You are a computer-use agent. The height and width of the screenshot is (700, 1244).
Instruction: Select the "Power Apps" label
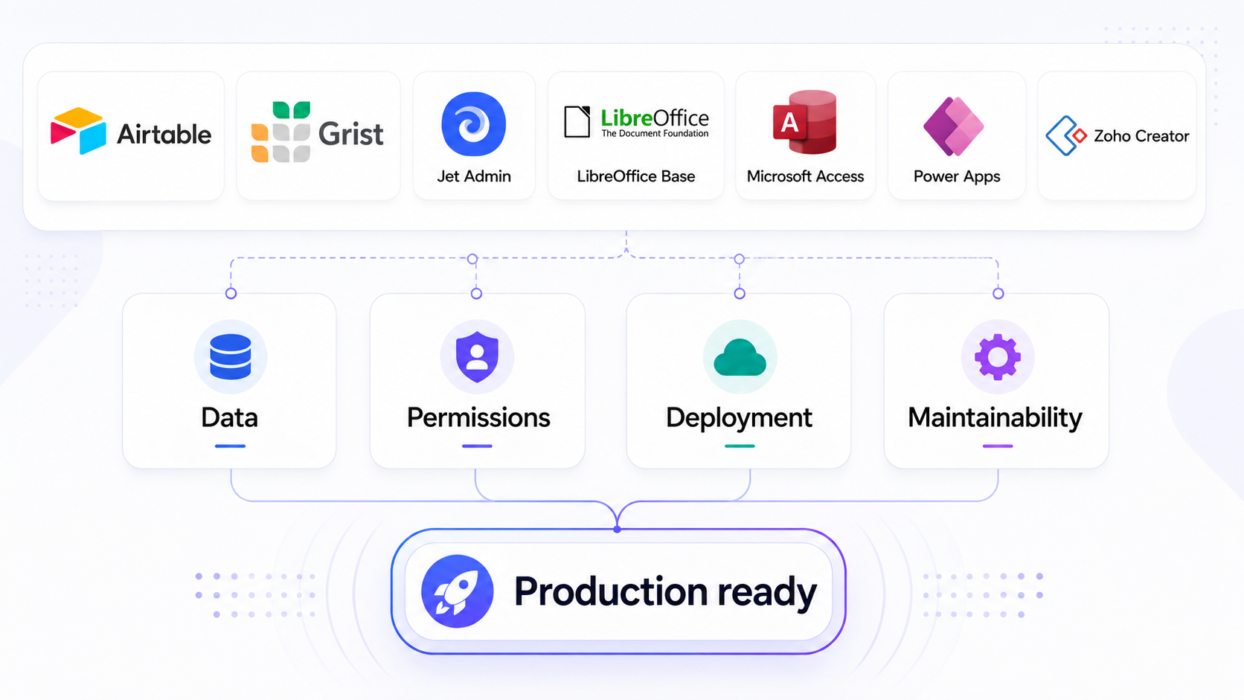957,177
